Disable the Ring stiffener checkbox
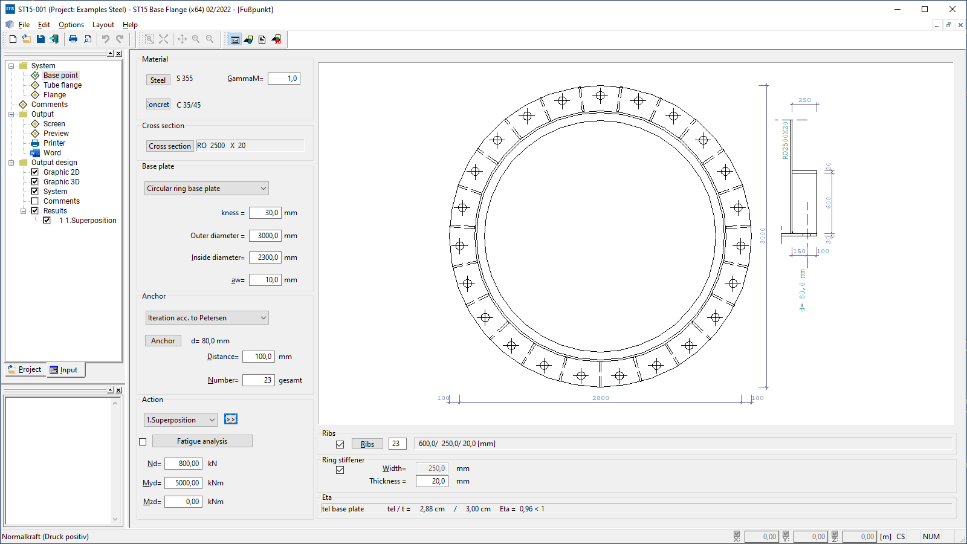The width and height of the screenshot is (967, 544). [x=340, y=470]
